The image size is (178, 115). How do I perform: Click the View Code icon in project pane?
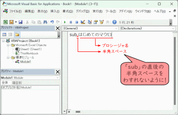click(4, 34)
